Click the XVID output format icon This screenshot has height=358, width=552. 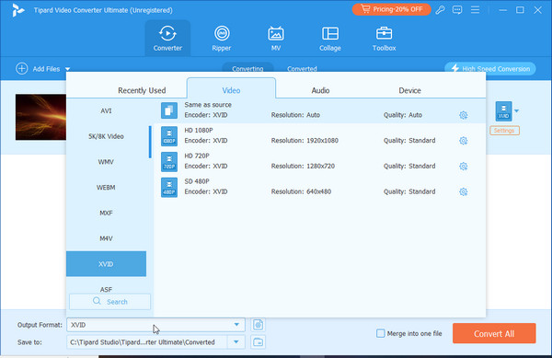click(504, 111)
